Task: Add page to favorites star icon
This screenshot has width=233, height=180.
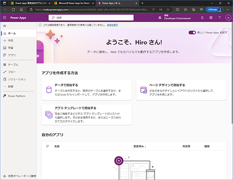Action: click(x=168, y=10)
